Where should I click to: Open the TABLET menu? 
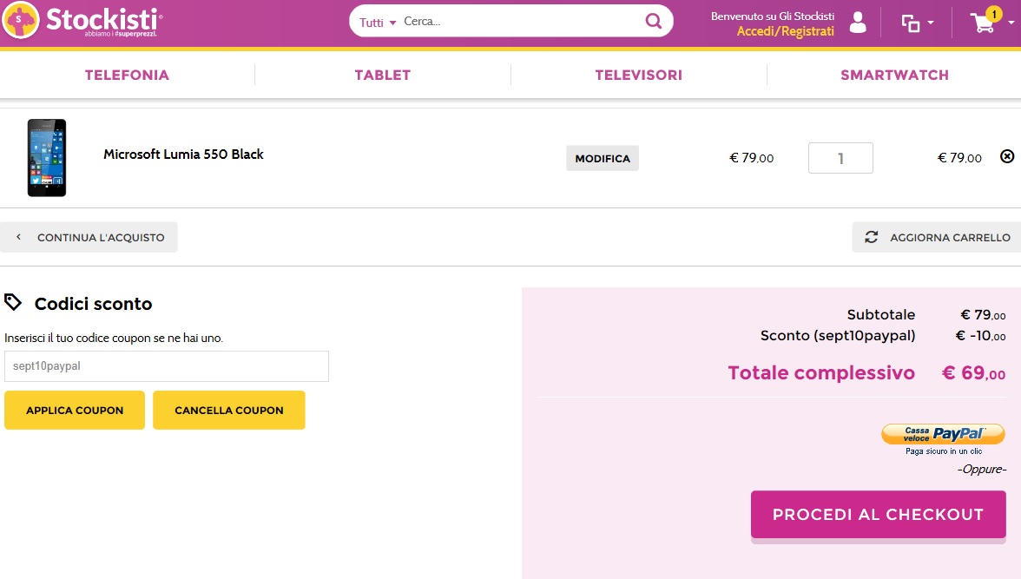[383, 75]
